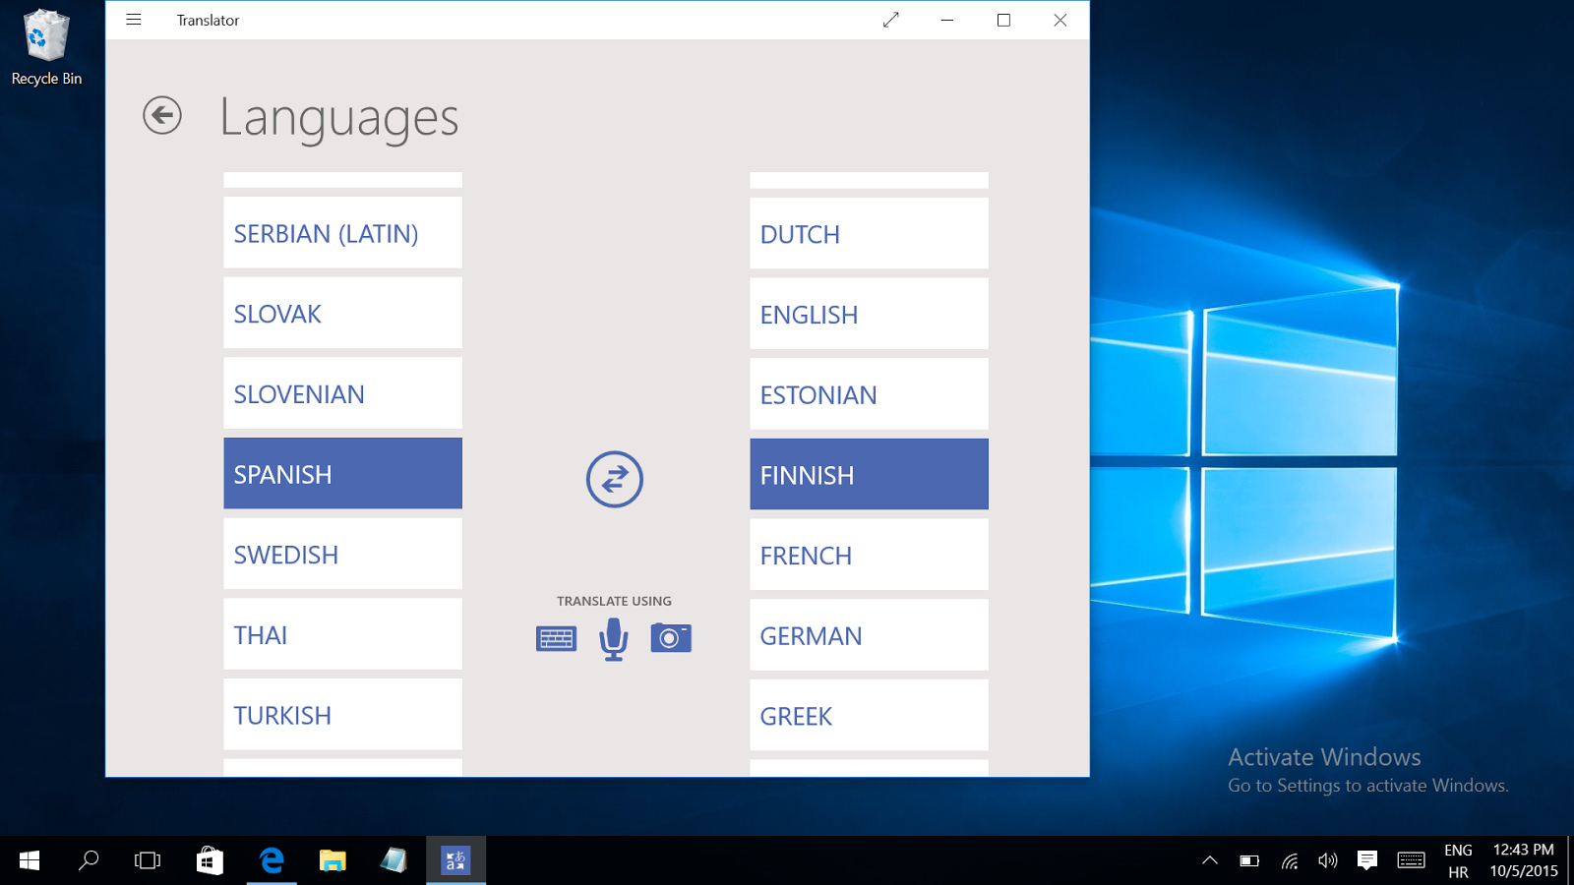The height and width of the screenshot is (885, 1574).
Task: Click the swap languages arrow icon
Action: pyautogui.click(x=615, y=479)
